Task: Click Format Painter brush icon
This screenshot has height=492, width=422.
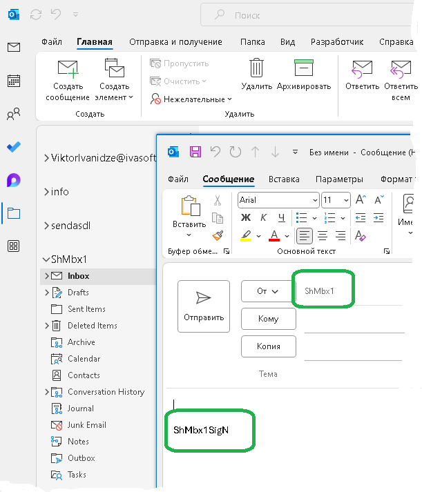Action: tap(218, 235)
